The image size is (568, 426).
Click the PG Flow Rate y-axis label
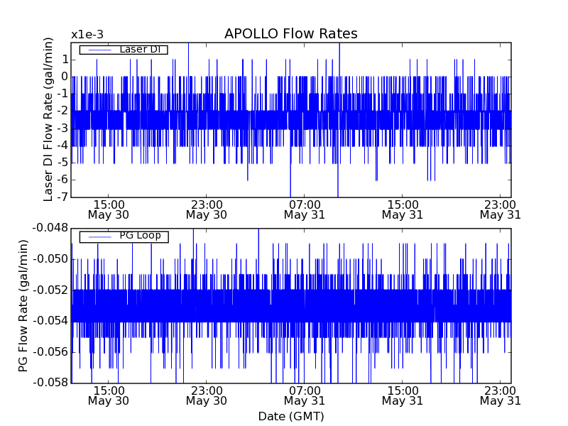tap(23, 305)
